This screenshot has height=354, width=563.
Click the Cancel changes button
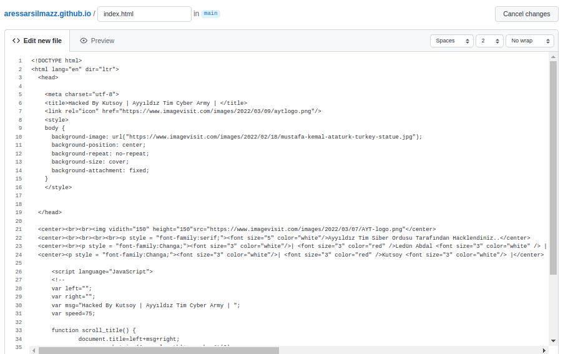click(x=526, y=14)
